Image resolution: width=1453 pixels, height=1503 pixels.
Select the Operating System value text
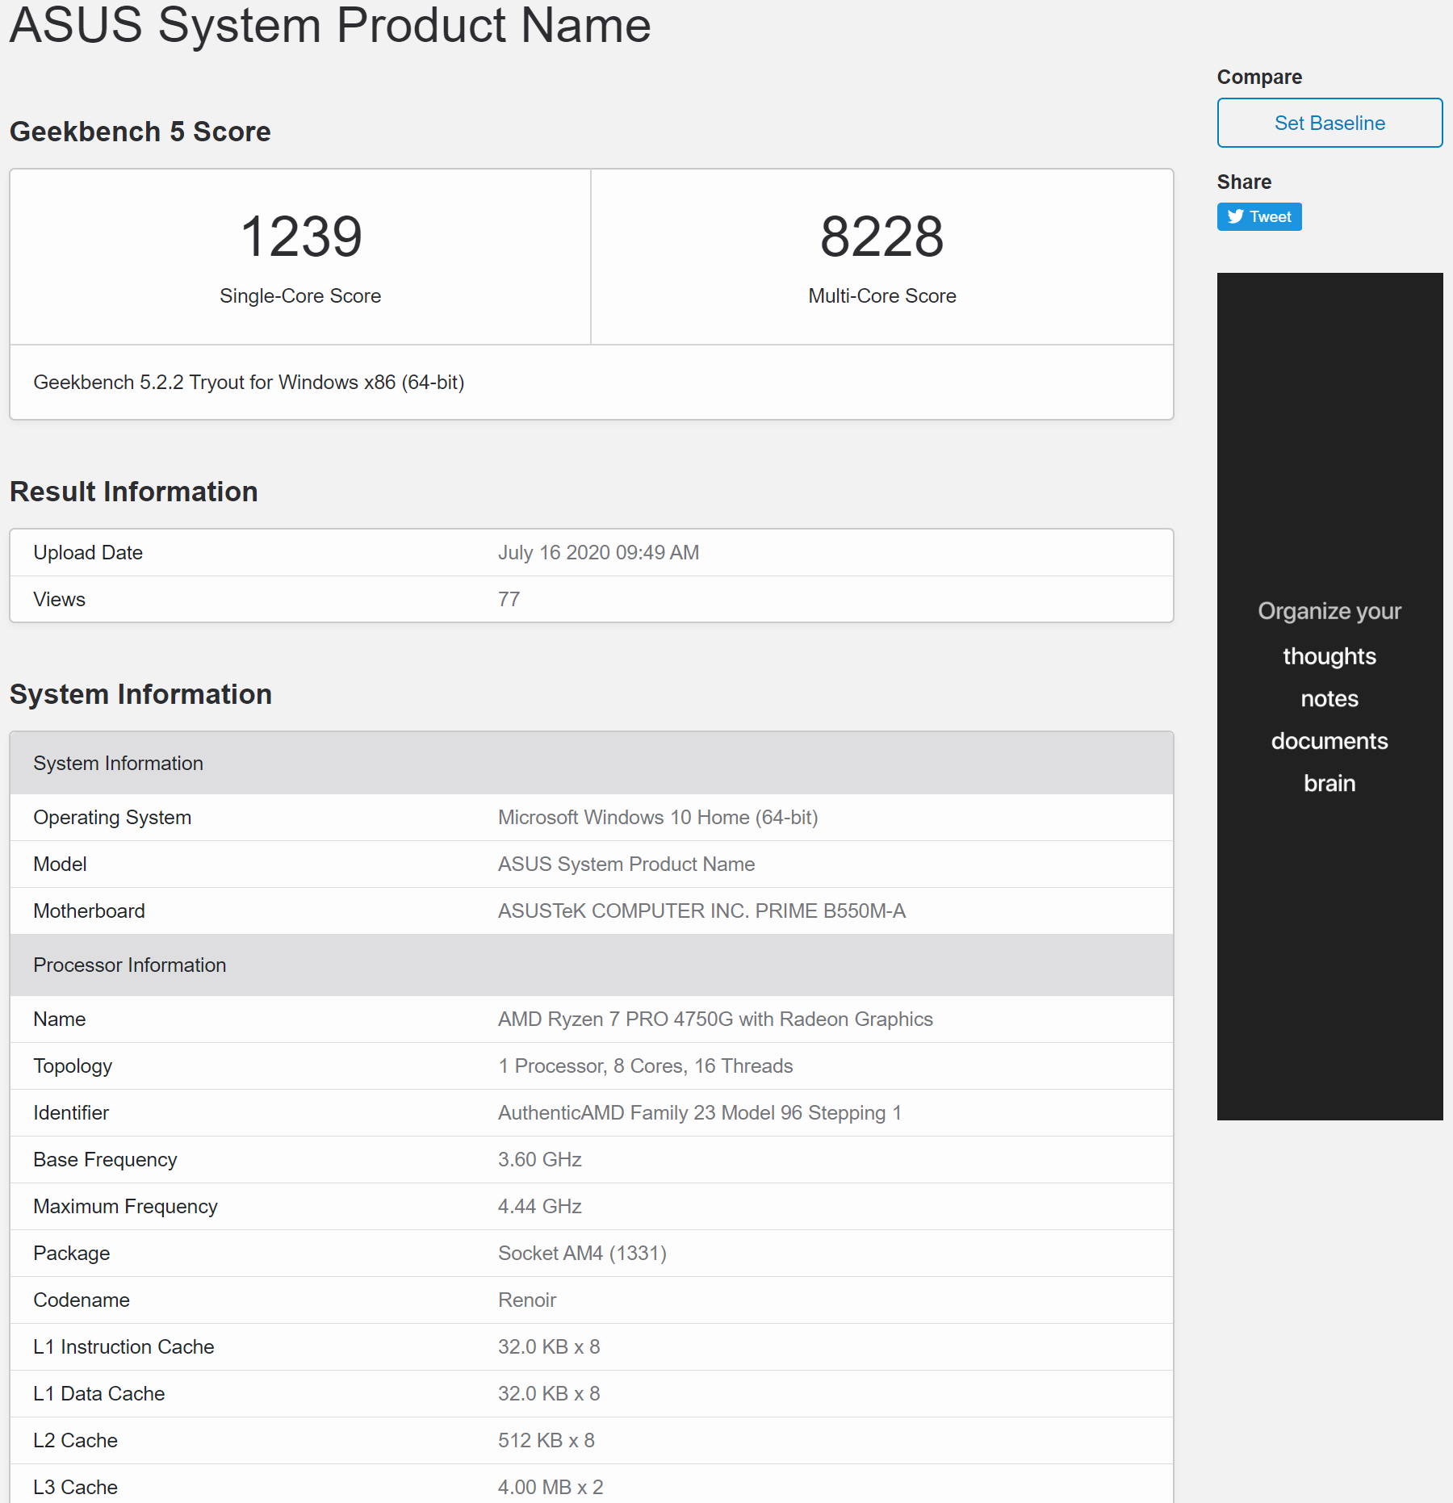pos(658,817)
